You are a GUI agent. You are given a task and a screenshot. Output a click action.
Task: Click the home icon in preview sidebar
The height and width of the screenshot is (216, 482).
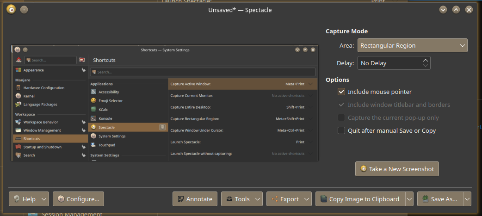(x=19, y=60)
